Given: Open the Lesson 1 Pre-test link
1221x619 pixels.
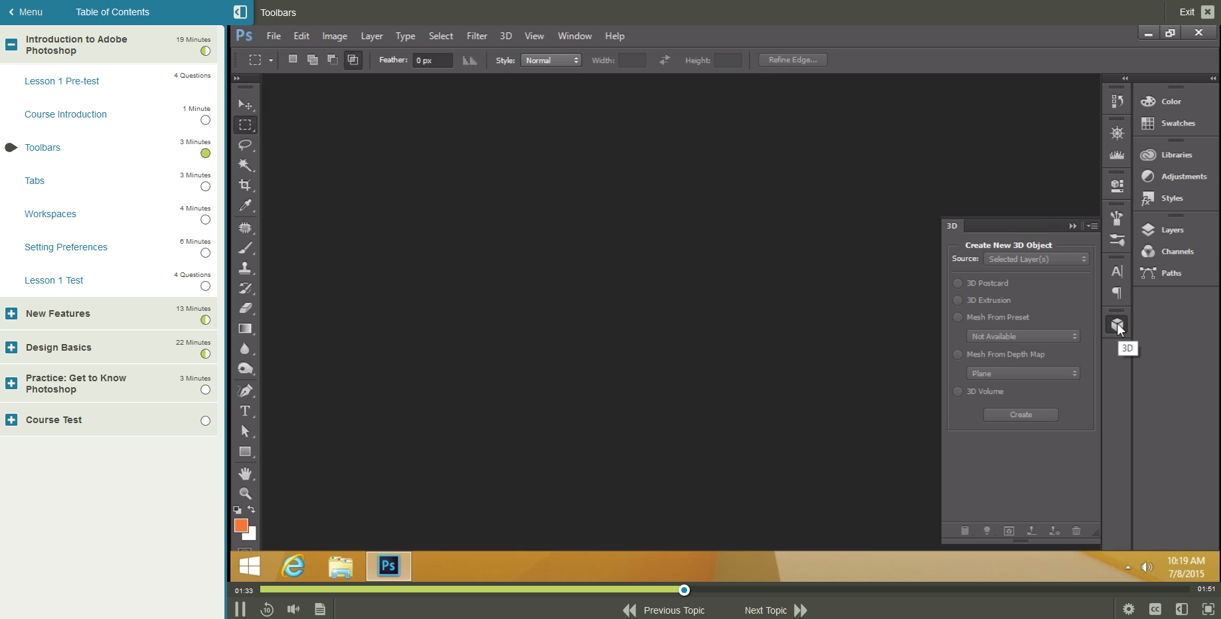Looking at the screenshot, I should pyautogui.click(x=62, y=80).
